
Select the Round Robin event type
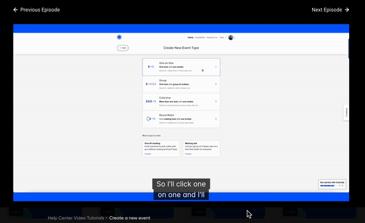click(181, 119)
